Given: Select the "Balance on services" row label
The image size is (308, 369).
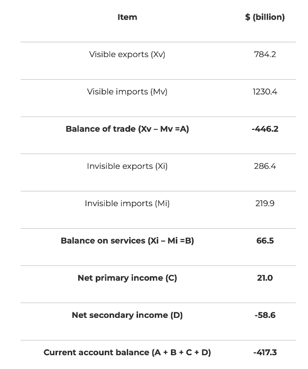Looking at the screenshot, I should [127, 241].
